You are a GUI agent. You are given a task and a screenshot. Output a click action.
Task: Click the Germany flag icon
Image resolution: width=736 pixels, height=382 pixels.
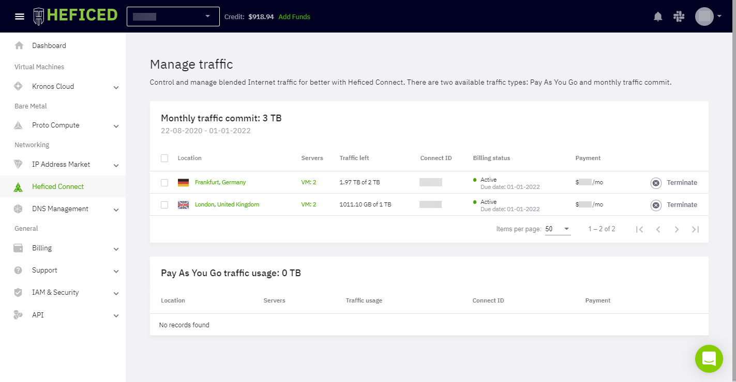pos(183,182)
